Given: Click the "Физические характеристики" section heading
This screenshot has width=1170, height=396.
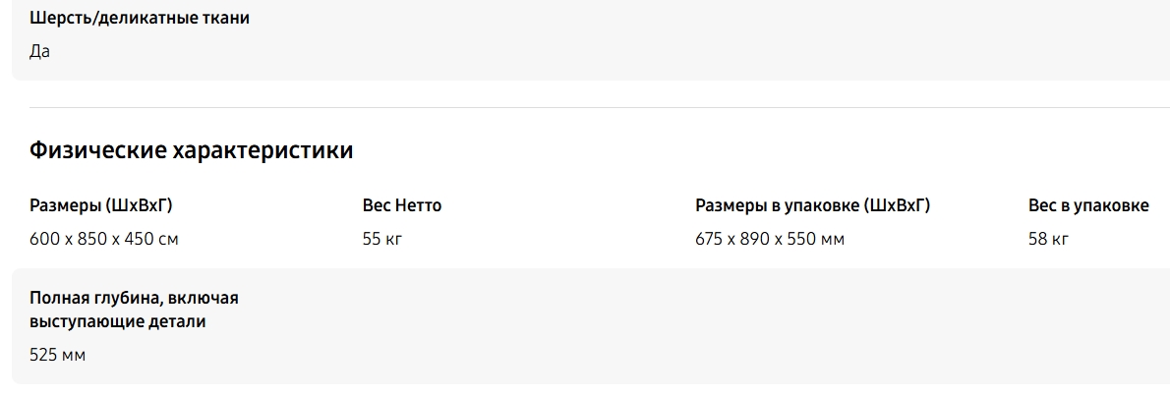Looking at the screenshot, I should tap(191, 150).
